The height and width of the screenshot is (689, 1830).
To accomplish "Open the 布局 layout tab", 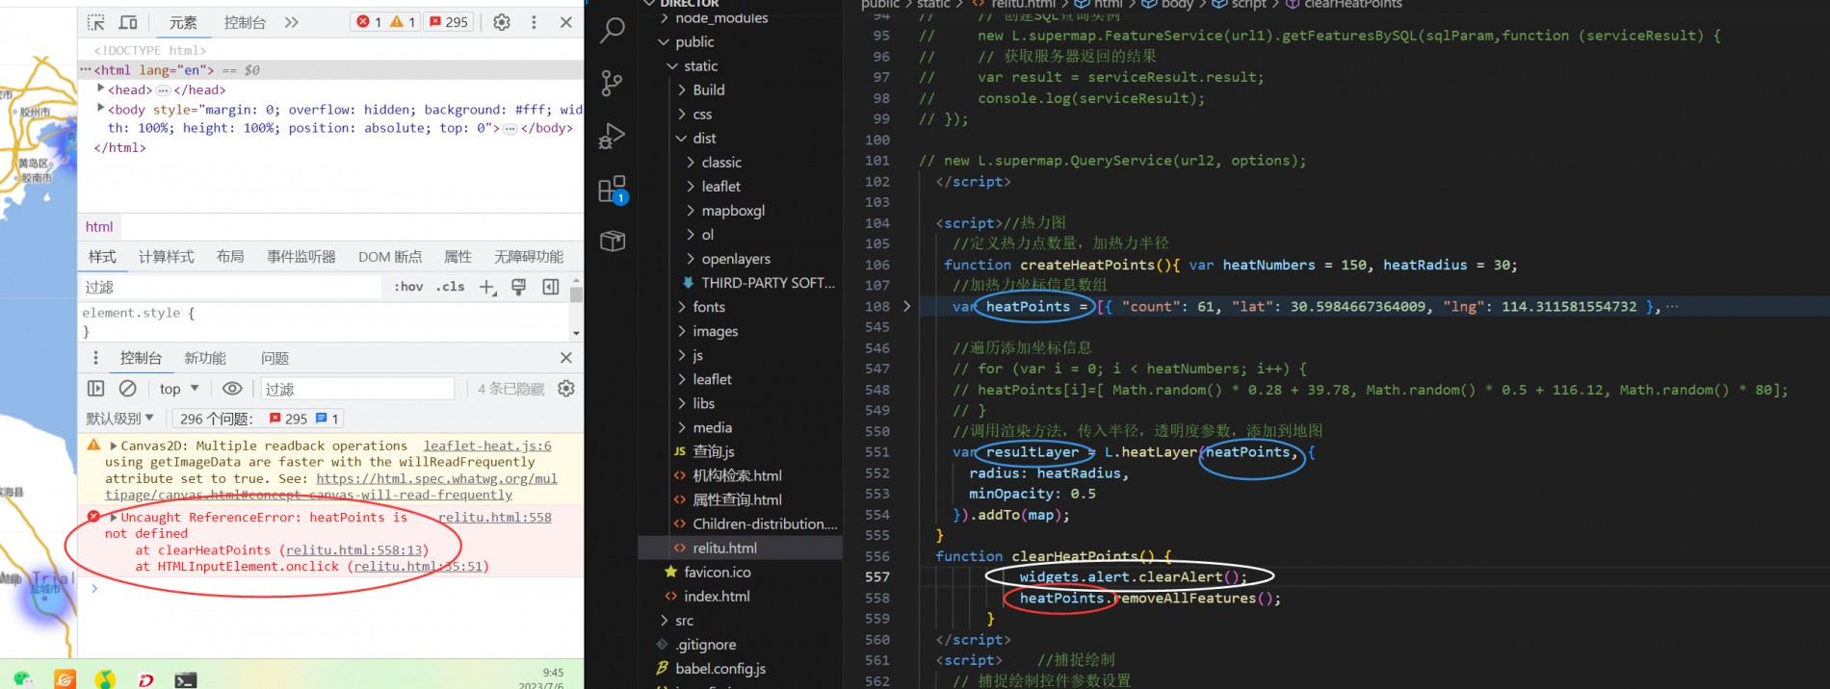I will pyautogui.click(x=230, y=256).
